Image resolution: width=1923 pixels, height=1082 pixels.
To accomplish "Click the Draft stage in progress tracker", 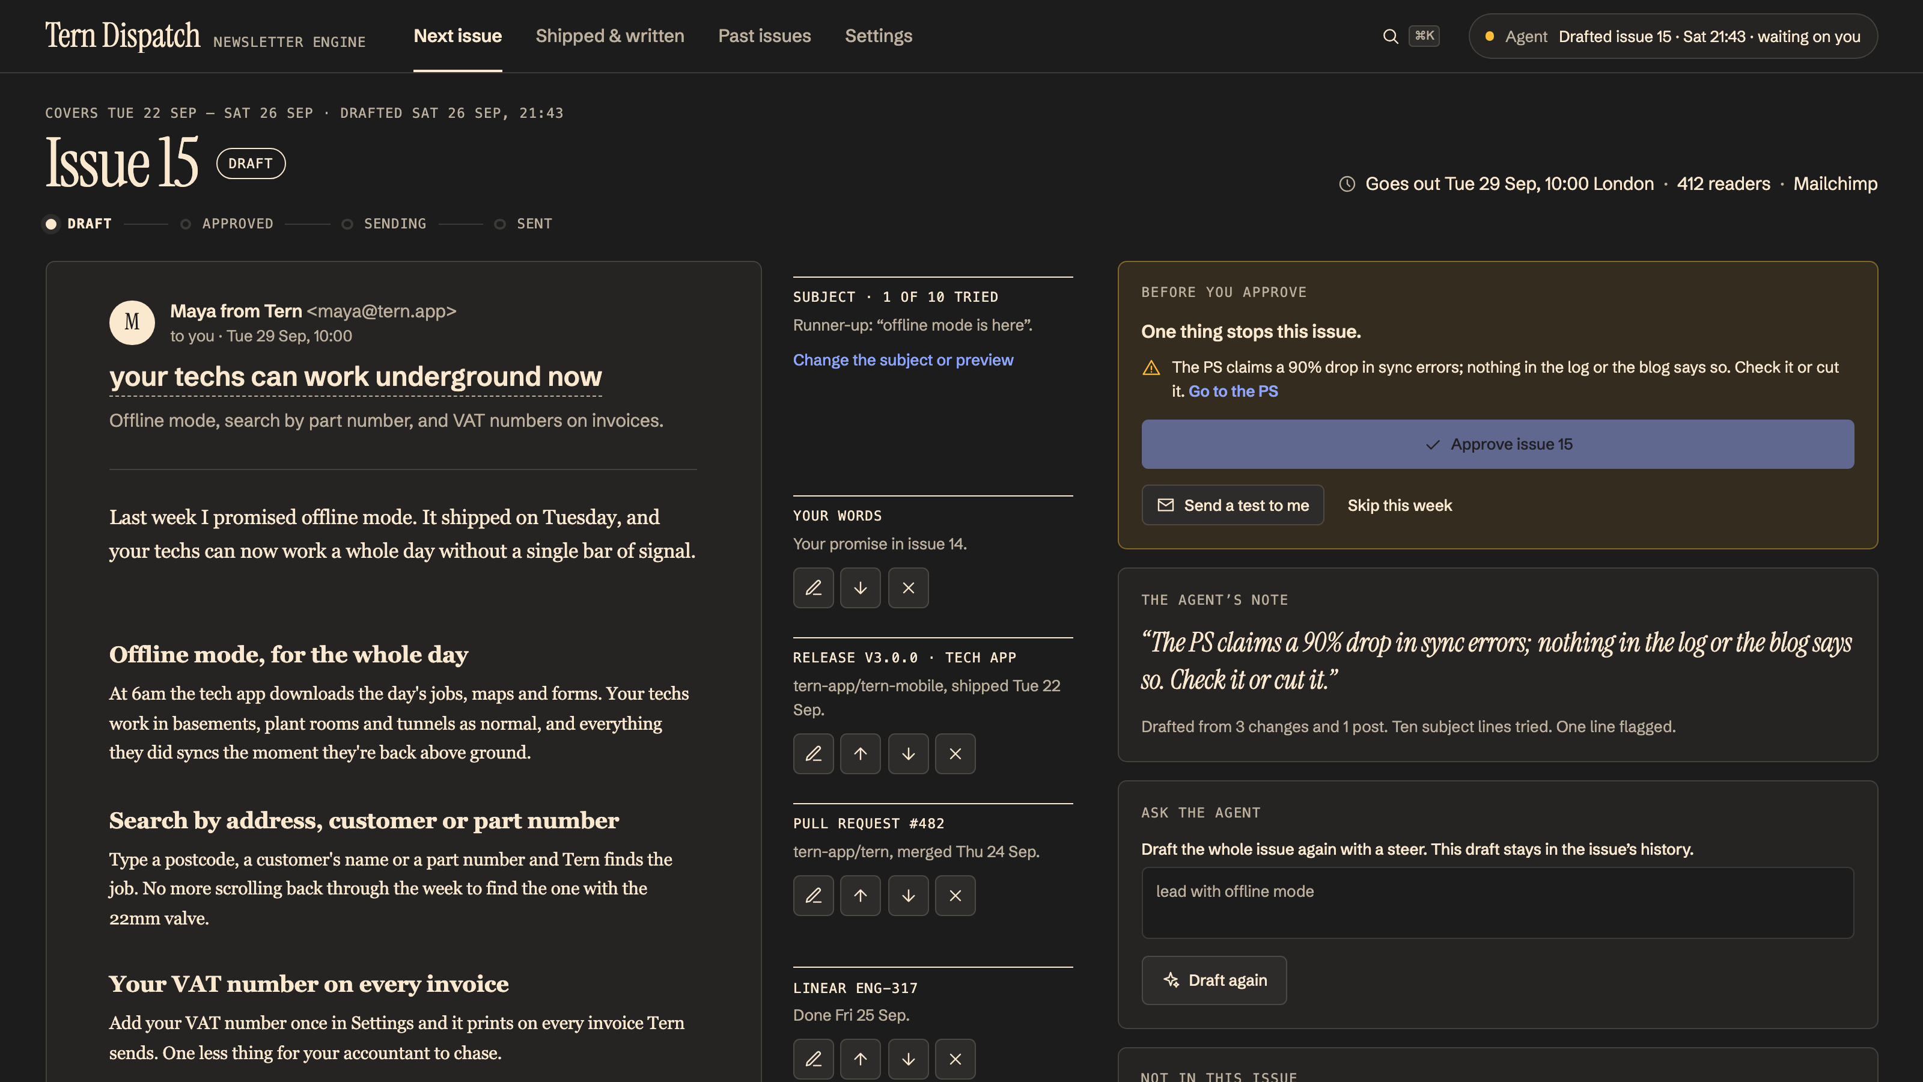I will (78, 223).
